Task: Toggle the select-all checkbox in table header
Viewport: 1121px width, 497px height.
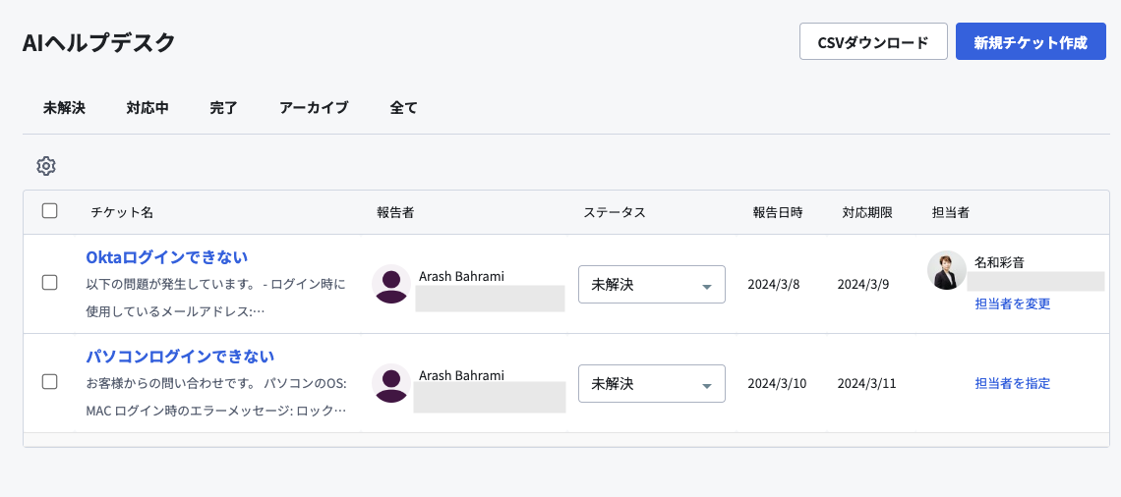Action: coord(49,210)
